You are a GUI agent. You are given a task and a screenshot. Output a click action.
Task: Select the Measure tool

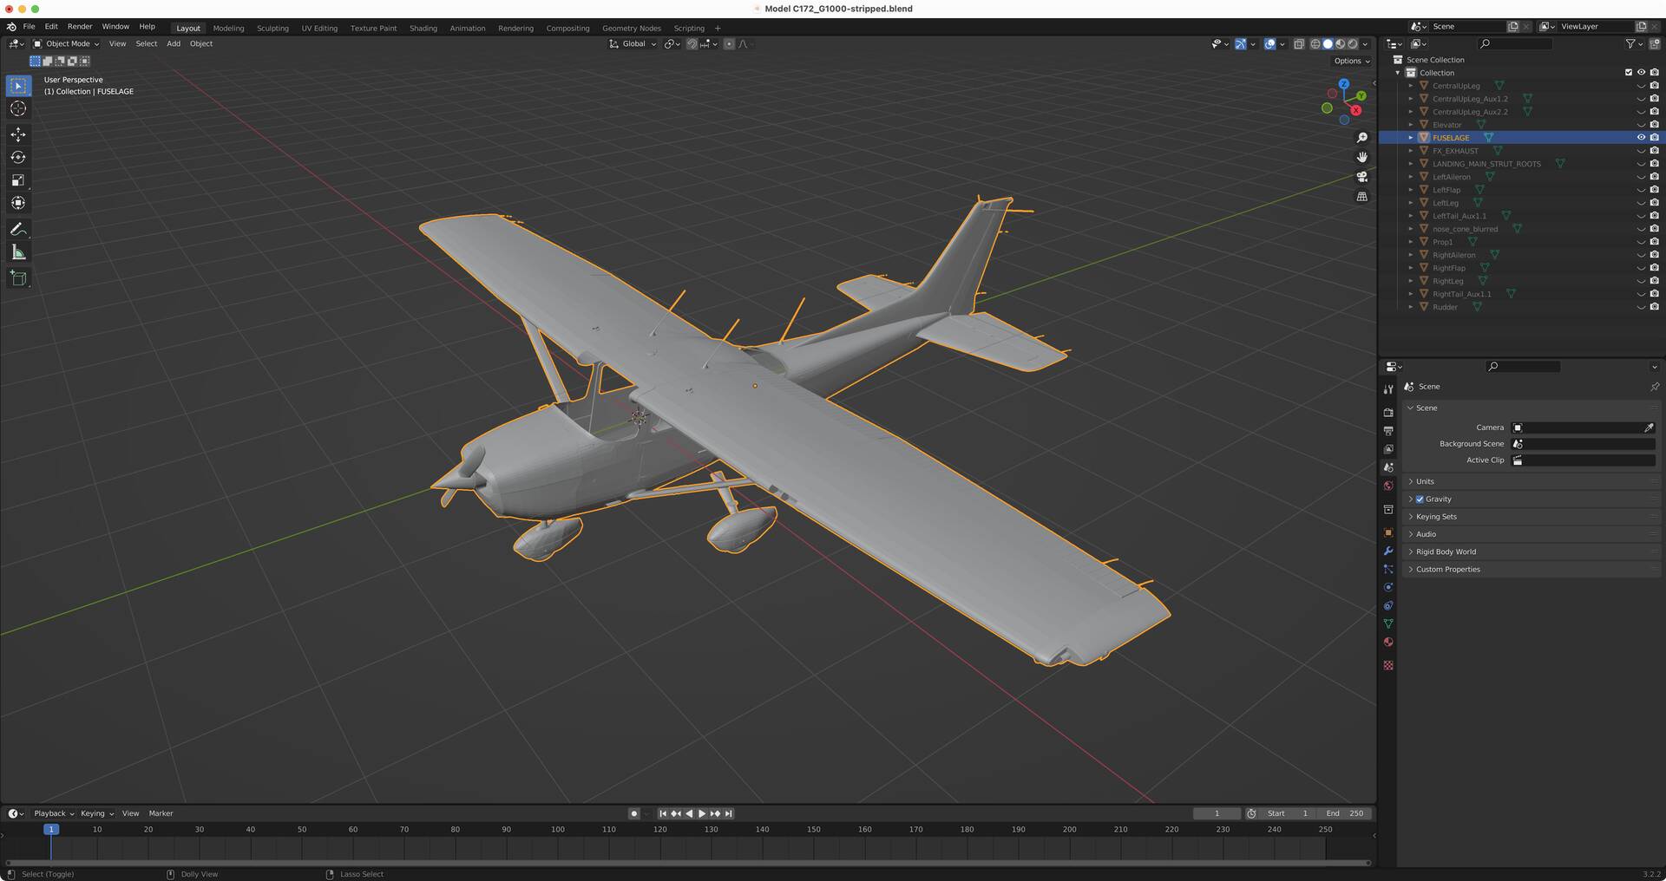(18, 251)
